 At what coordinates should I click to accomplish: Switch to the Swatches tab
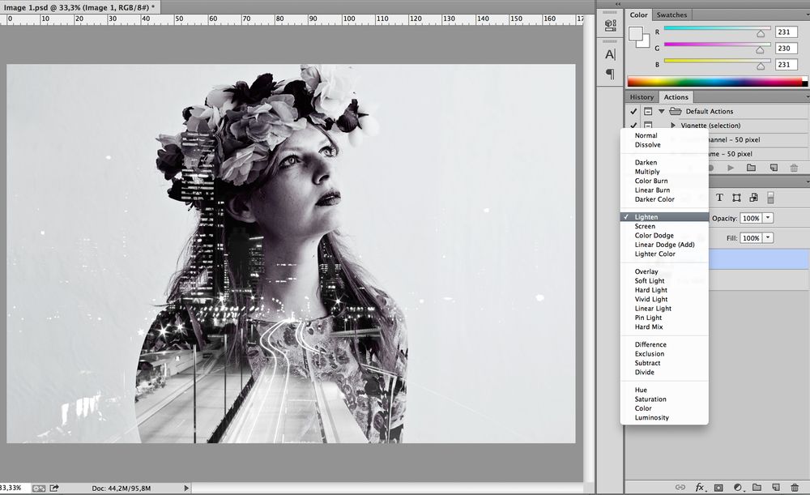click(671, 15)
